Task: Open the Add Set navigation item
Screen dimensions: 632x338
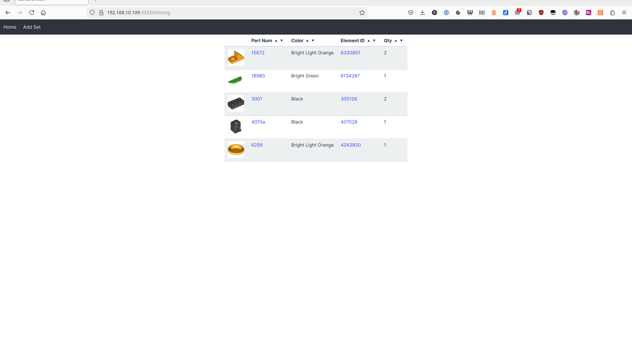Action: [x=32, y=27]
